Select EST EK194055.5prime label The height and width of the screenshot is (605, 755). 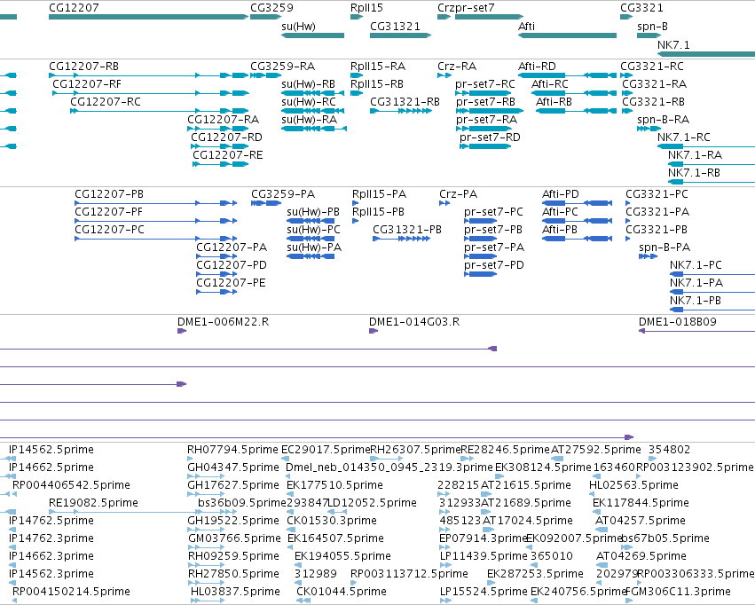point(342,556)
